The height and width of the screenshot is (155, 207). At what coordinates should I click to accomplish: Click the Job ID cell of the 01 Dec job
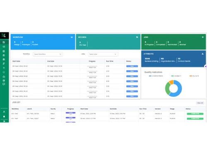point(33,114)
